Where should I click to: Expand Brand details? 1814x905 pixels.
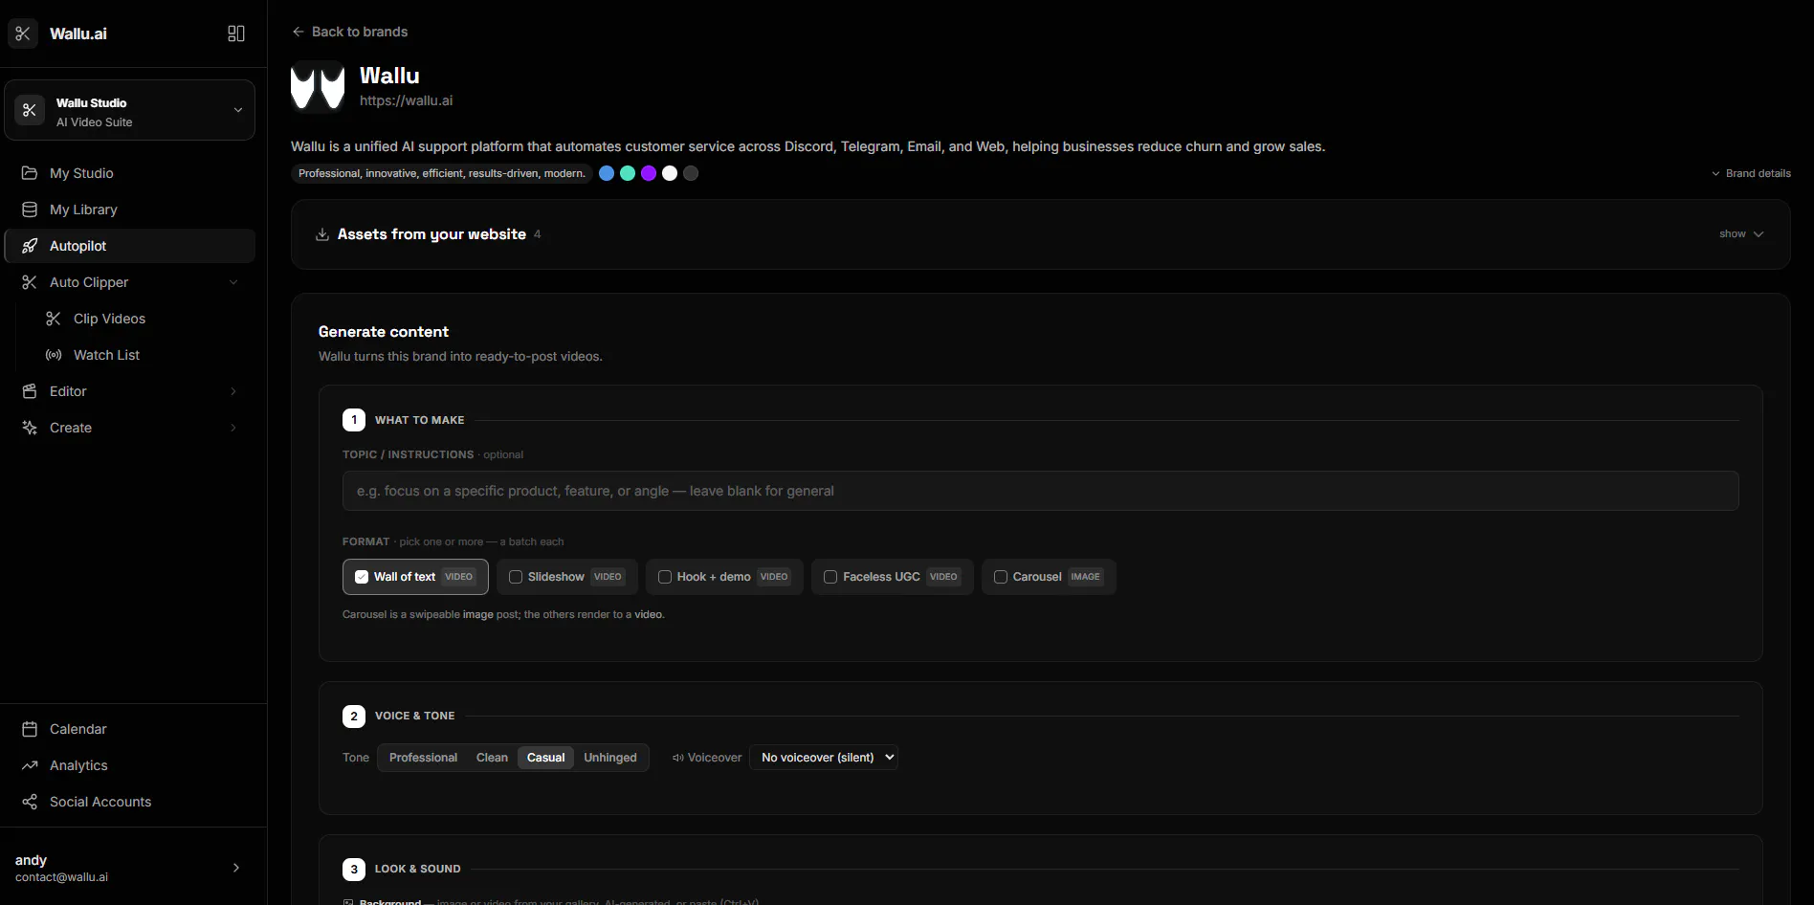1751,173
